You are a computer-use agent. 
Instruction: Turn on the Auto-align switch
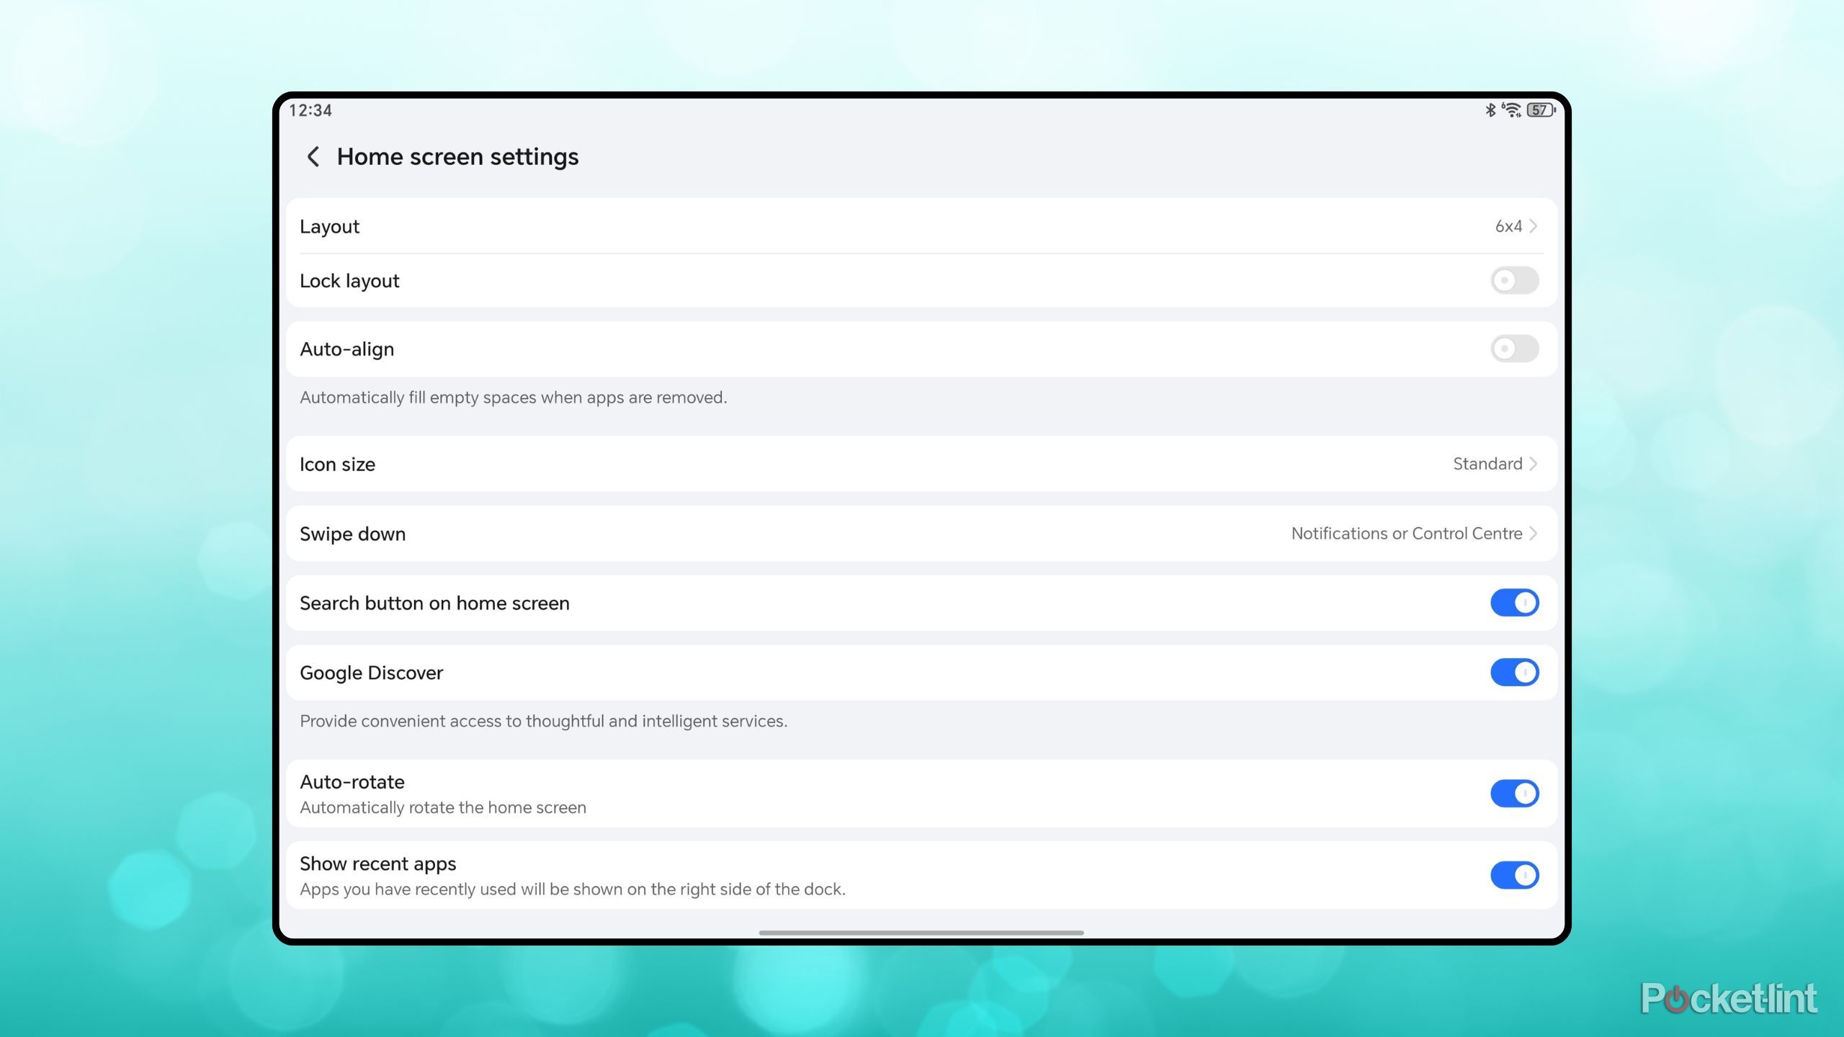click(1514, 349)
